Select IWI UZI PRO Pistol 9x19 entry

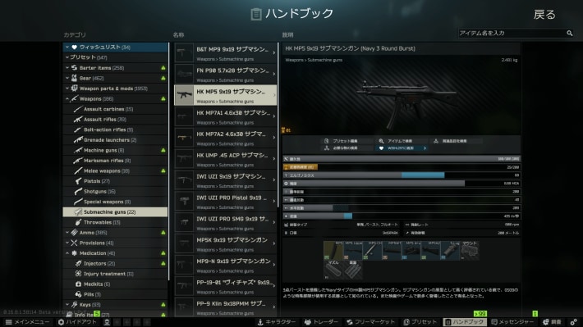pos(225,202)
